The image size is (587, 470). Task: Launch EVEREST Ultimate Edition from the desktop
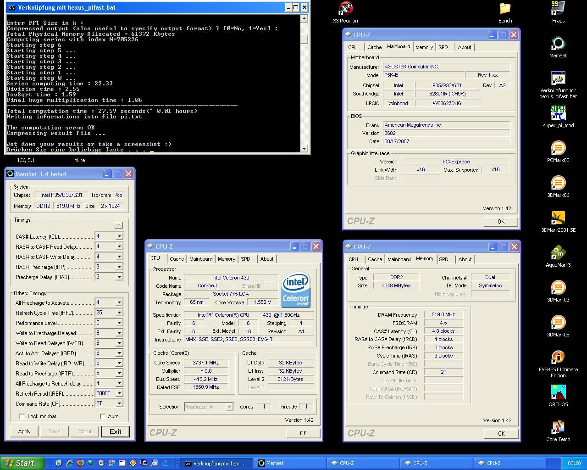(558, 364)
